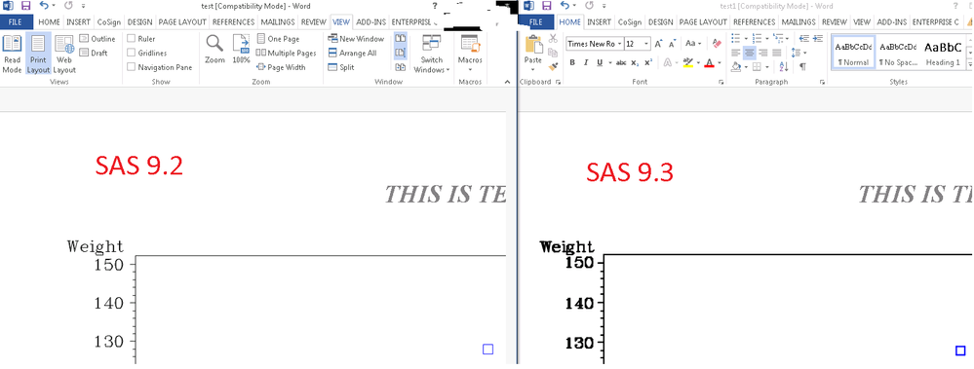This screenshot has width=974, height=369.
Task: Open CoSign tab in test window
Action: point(108,21)
